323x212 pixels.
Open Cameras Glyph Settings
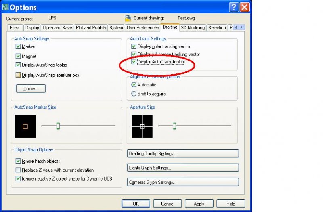click(x=183, y=182)
